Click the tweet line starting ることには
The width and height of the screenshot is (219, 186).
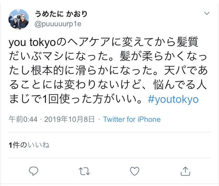coord(108,85)
